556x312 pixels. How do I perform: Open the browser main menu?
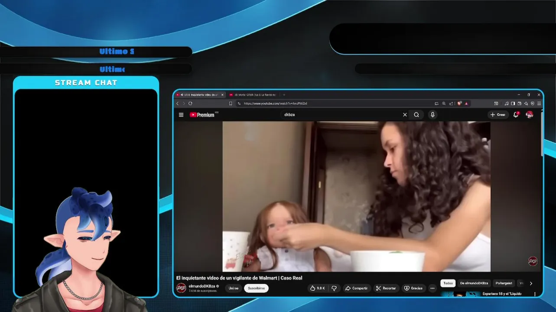coord(539,104)
